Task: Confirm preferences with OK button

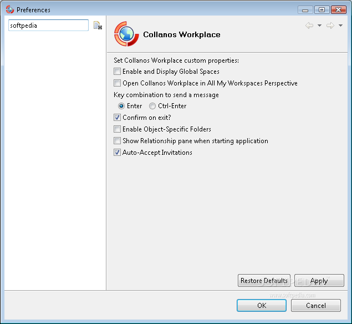Action: [262, 305]
